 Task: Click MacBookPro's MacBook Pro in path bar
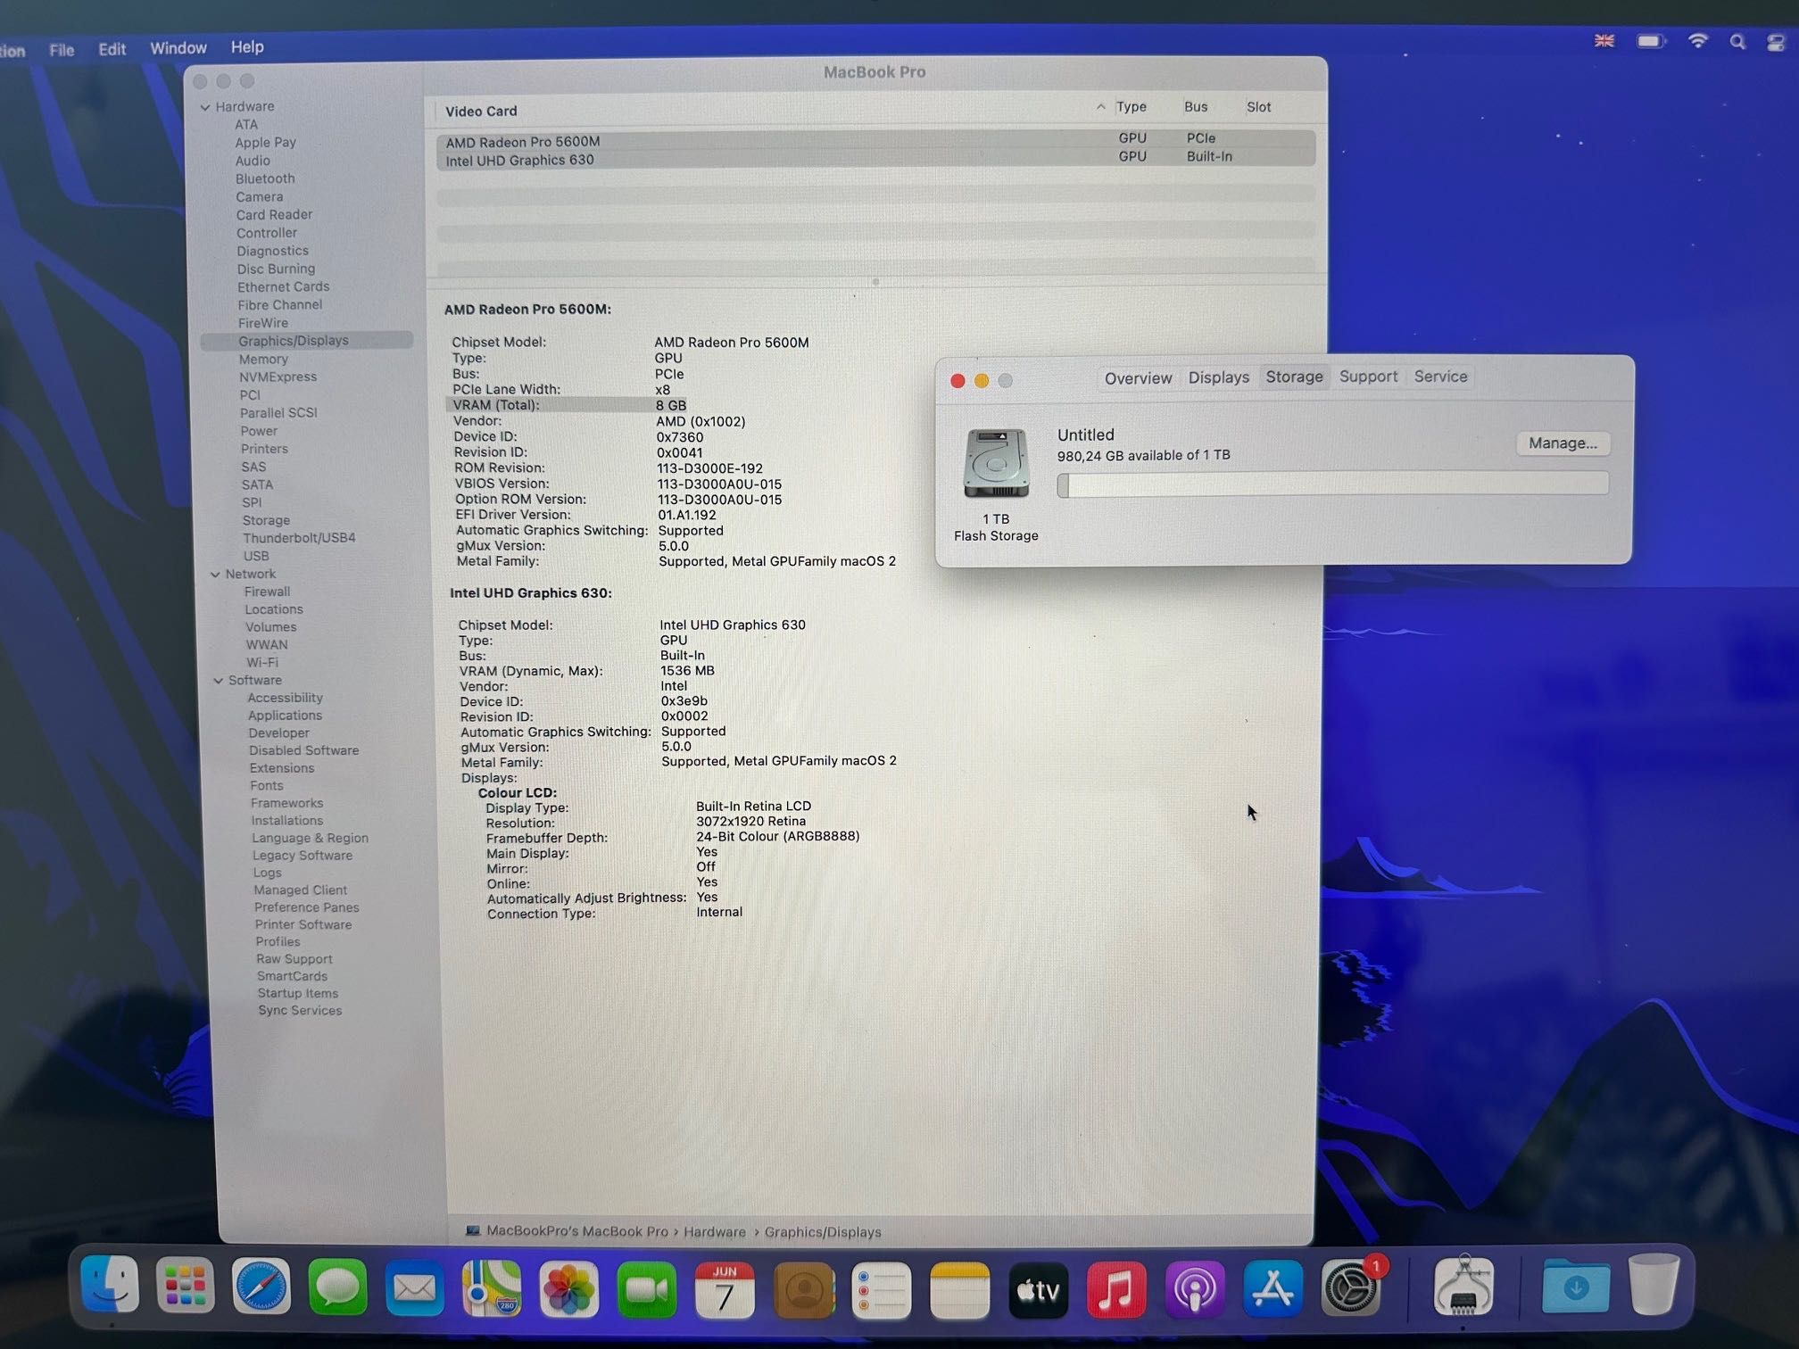point(576,1231)
